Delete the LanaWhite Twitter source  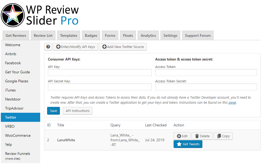(x=202, y=136)
